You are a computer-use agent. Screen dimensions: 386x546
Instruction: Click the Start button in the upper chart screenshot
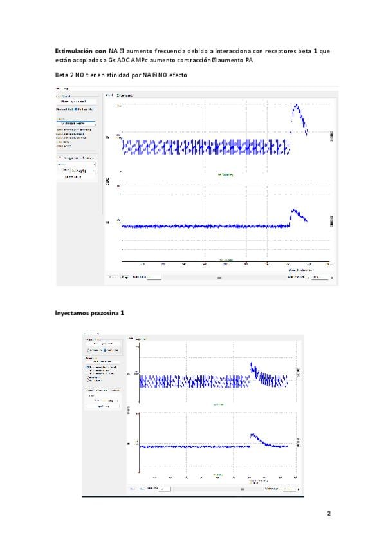[x=113, y=277]
